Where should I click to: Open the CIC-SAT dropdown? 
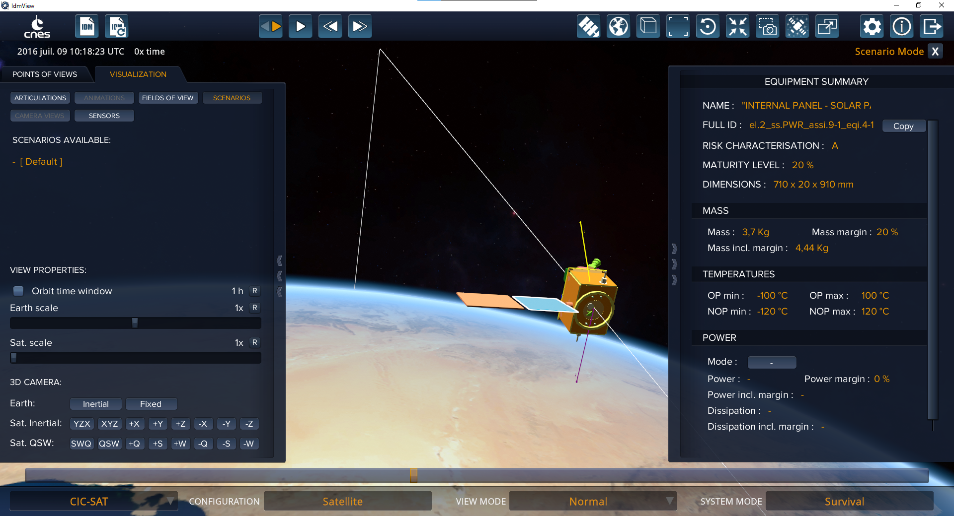(x=93, y=501)
